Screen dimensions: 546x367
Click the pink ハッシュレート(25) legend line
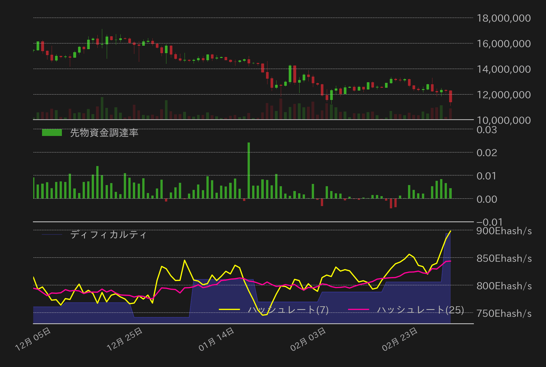(358, 309)
